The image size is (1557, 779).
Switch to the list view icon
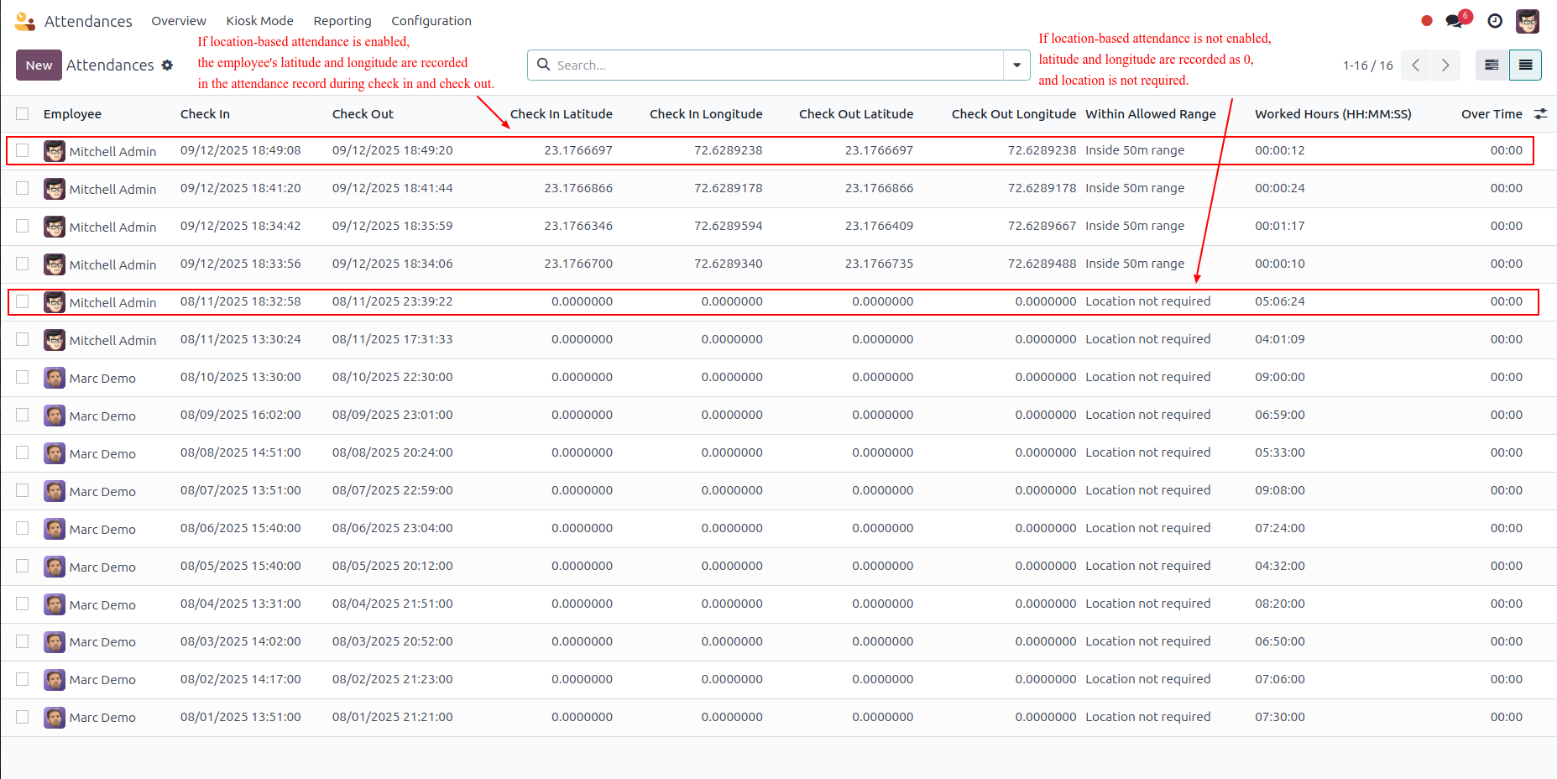(1525, 65)
